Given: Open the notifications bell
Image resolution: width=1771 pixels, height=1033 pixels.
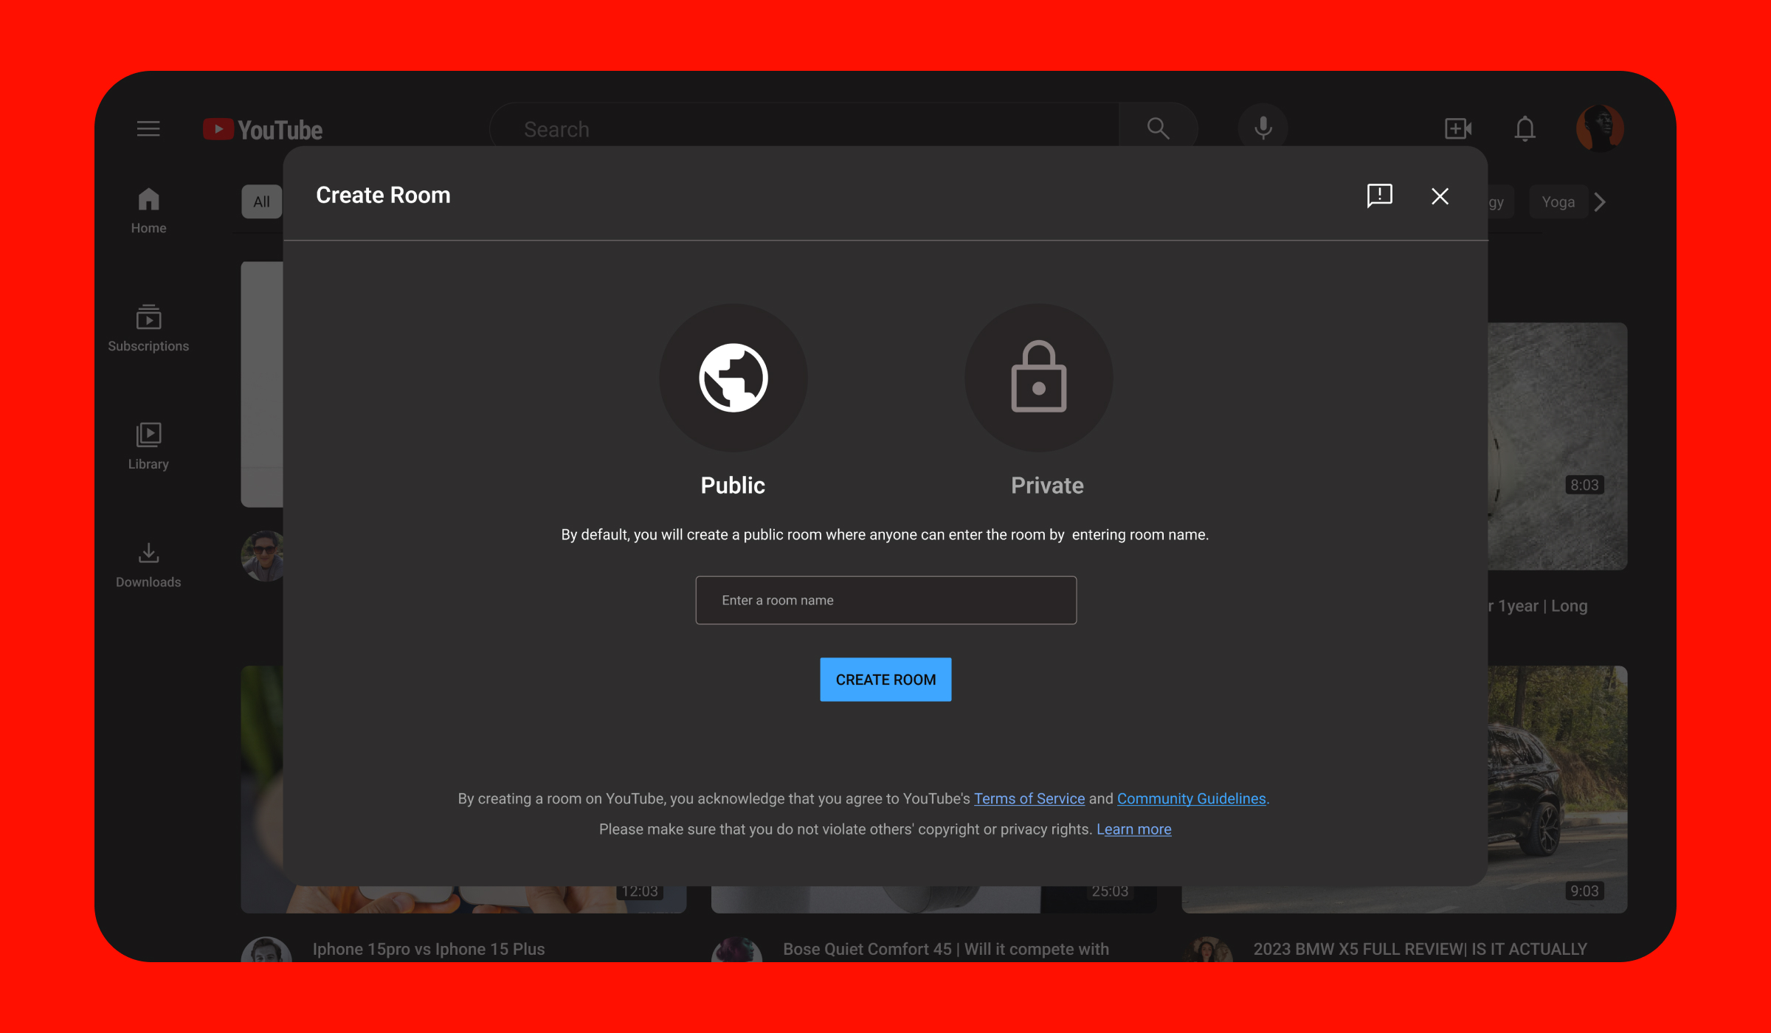Looking at the screenshot, I should (1525, 129).
